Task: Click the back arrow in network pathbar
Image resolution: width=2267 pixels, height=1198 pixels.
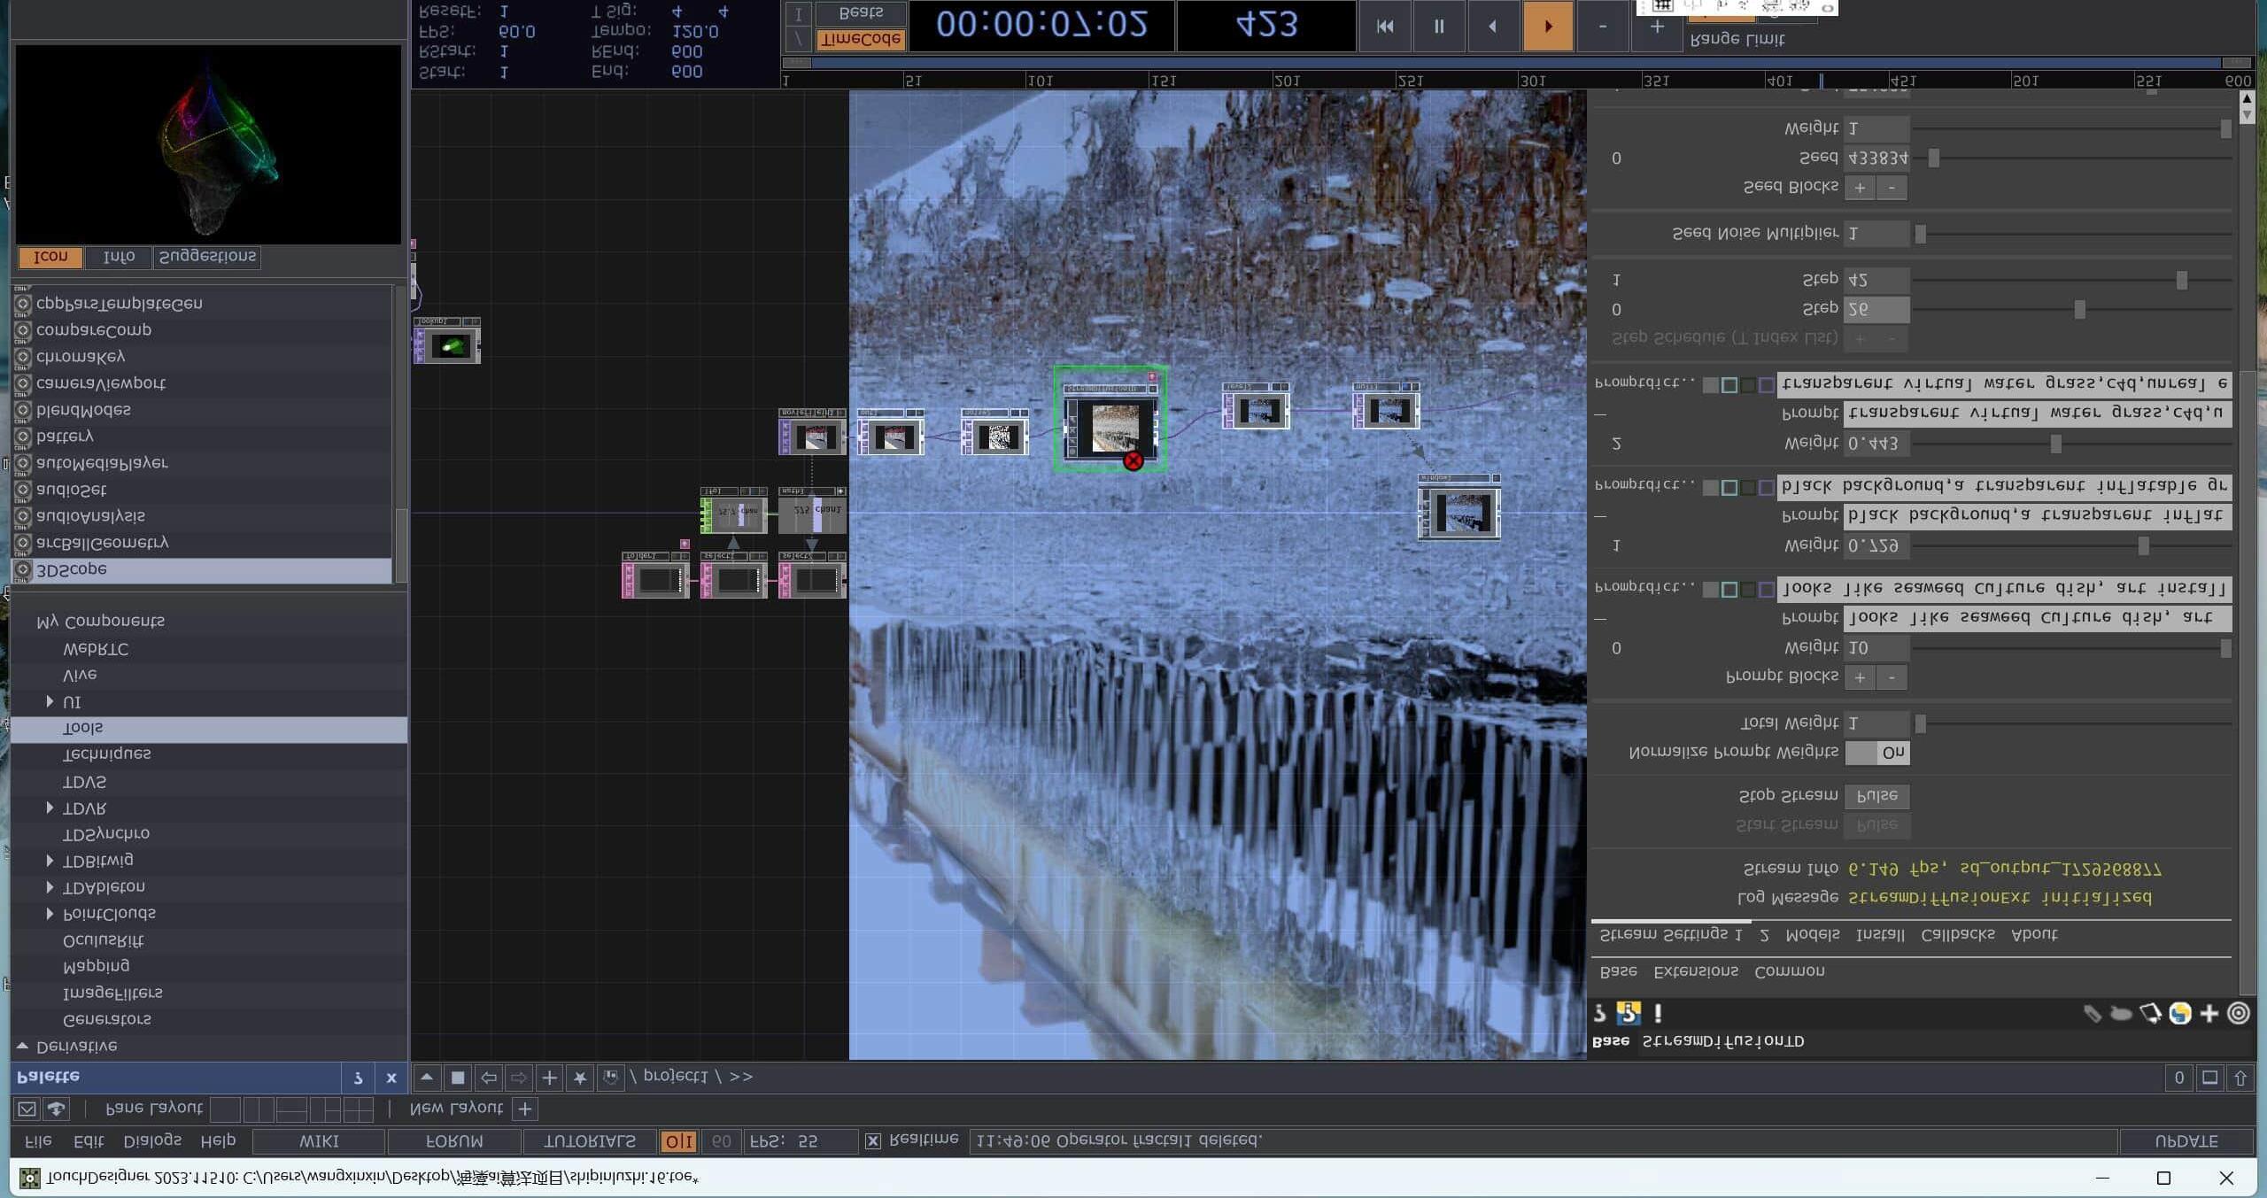Action: (488, 1078)
